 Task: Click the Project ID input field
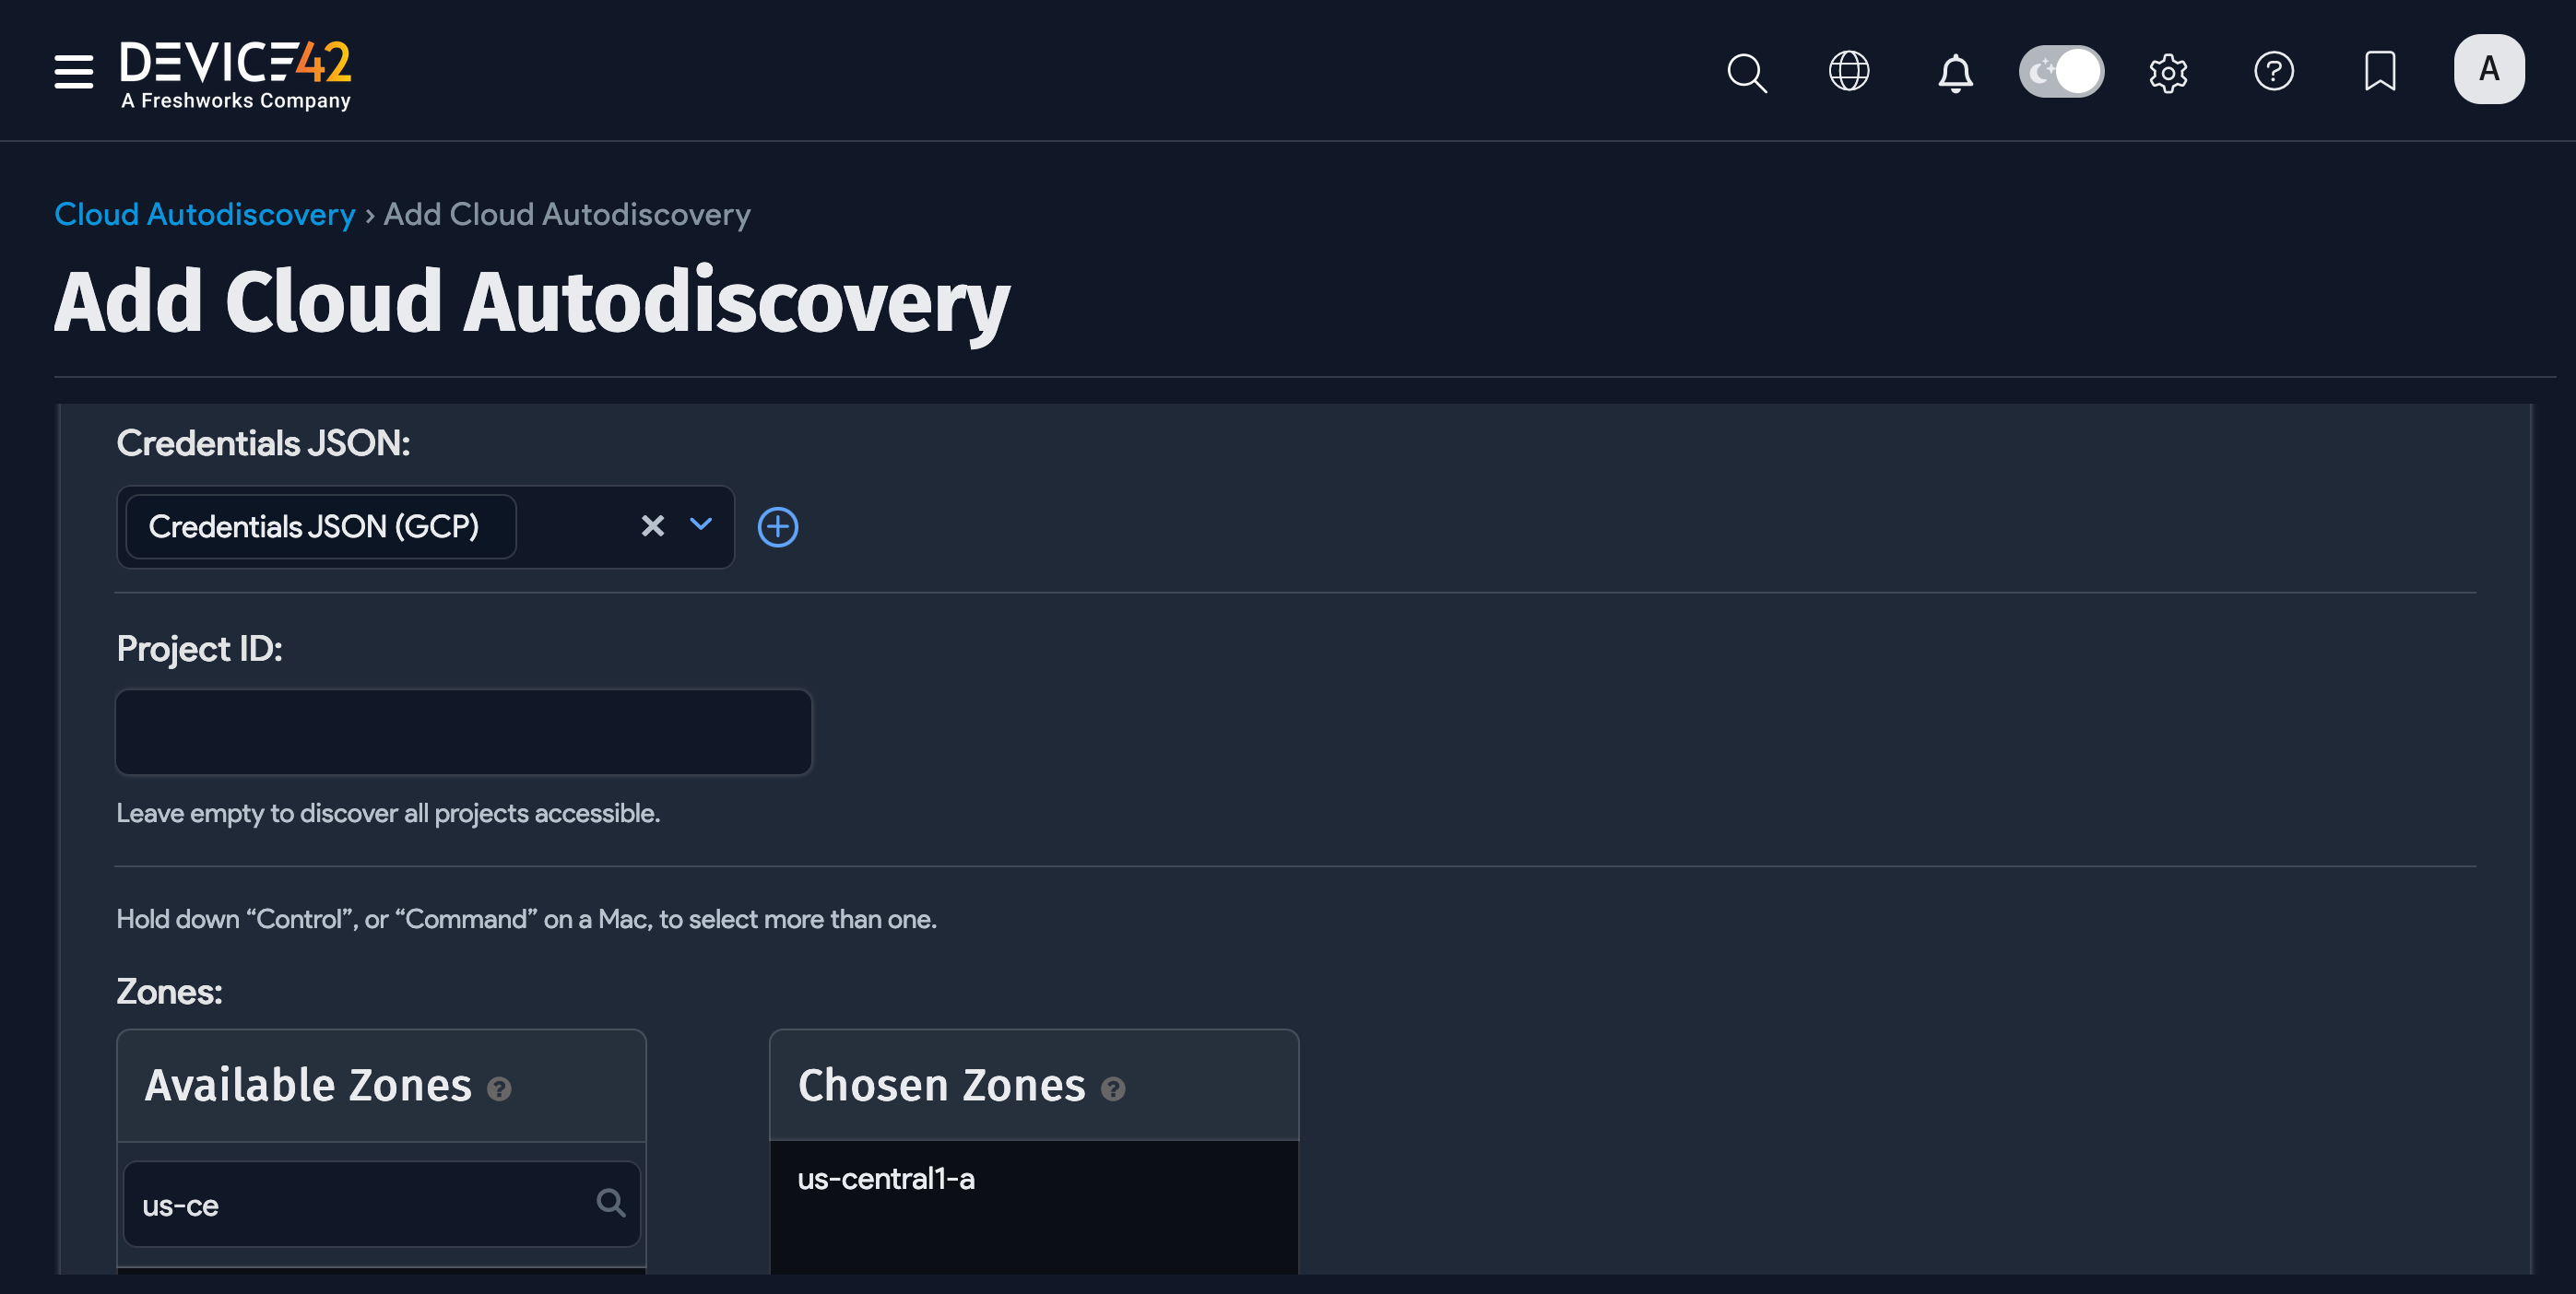tap(462, 731)
